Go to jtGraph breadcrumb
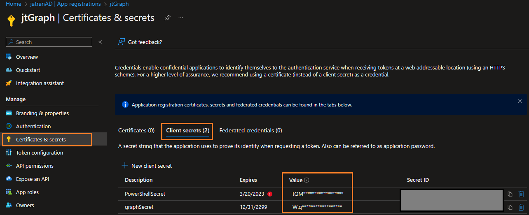The image size is (529, 215). (119, 4)
